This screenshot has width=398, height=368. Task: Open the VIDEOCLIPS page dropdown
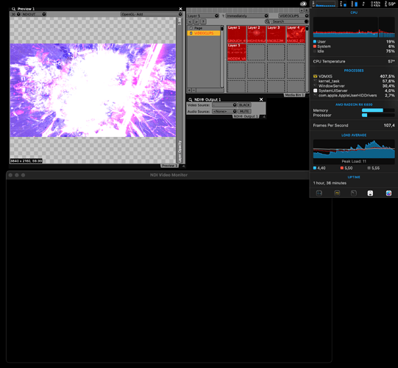(294, 15)
